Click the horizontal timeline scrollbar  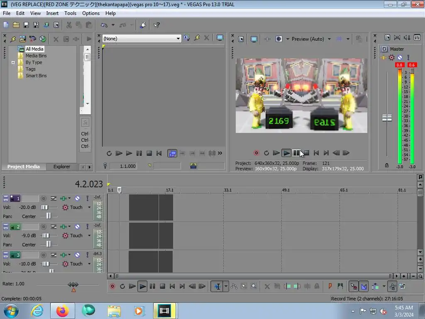coord(253,276)
